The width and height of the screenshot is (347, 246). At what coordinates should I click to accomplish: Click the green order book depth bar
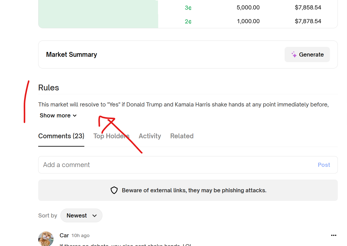[98, 14]
